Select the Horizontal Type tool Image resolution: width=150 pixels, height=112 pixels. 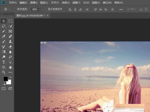click(x=4, y=62)
